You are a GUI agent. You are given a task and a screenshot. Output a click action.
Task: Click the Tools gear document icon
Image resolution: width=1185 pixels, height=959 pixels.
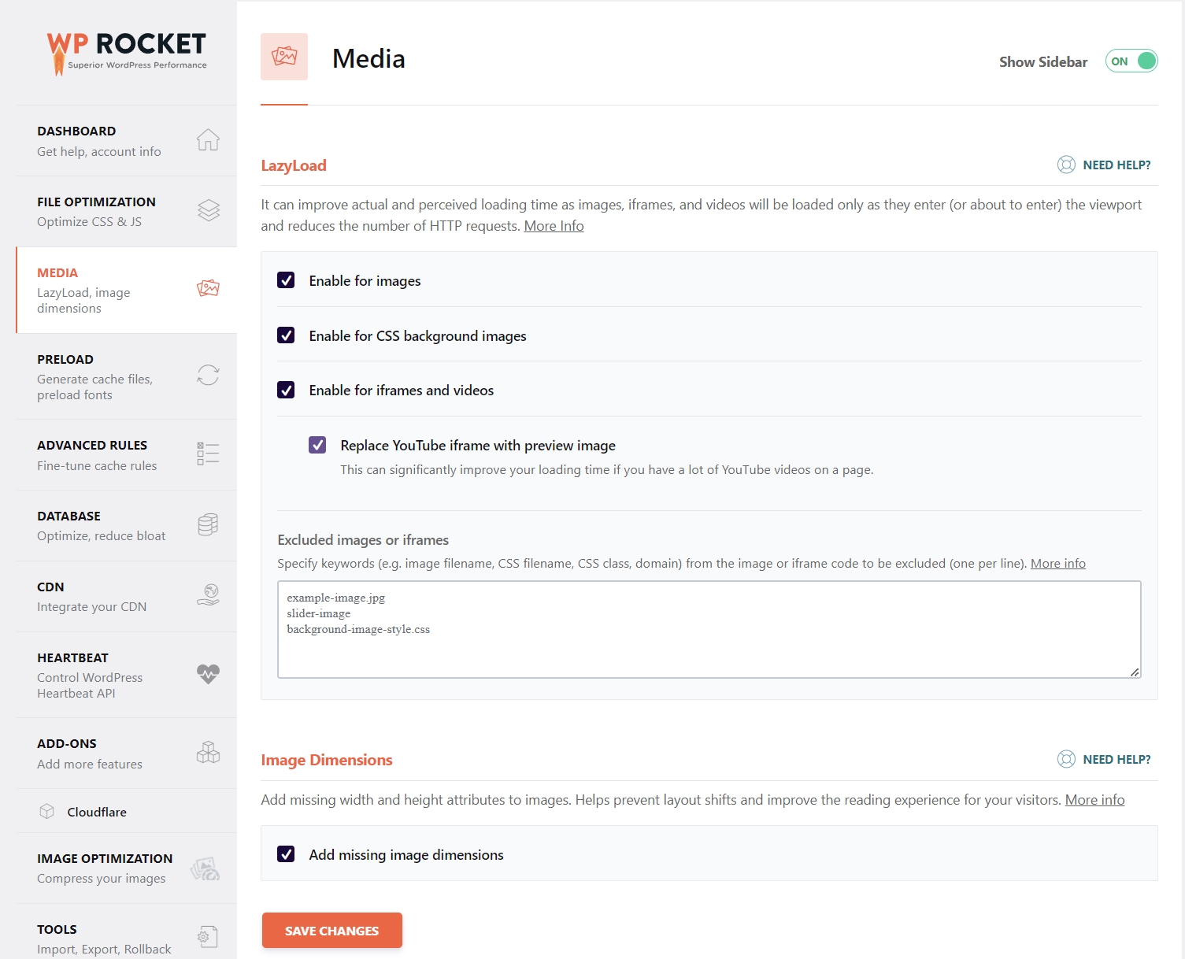click(208, 937)
